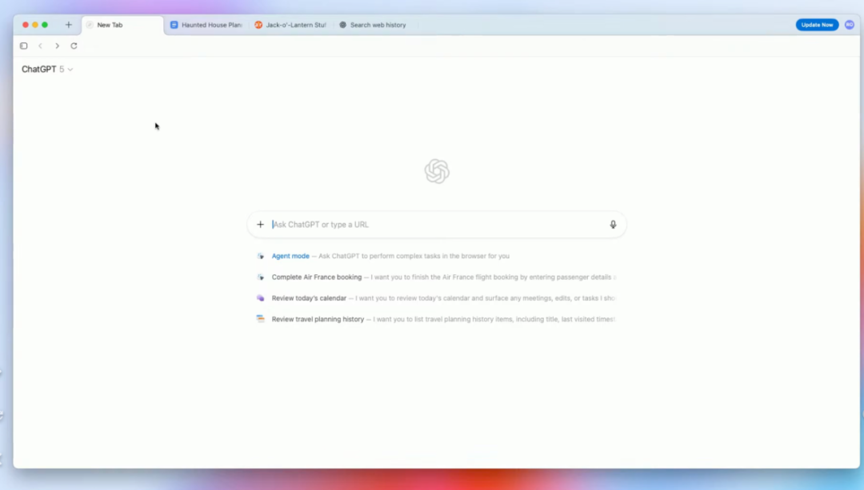
Task: Switch to the Jack-o'-Lantern tab
Action: (x=290, y=25)
